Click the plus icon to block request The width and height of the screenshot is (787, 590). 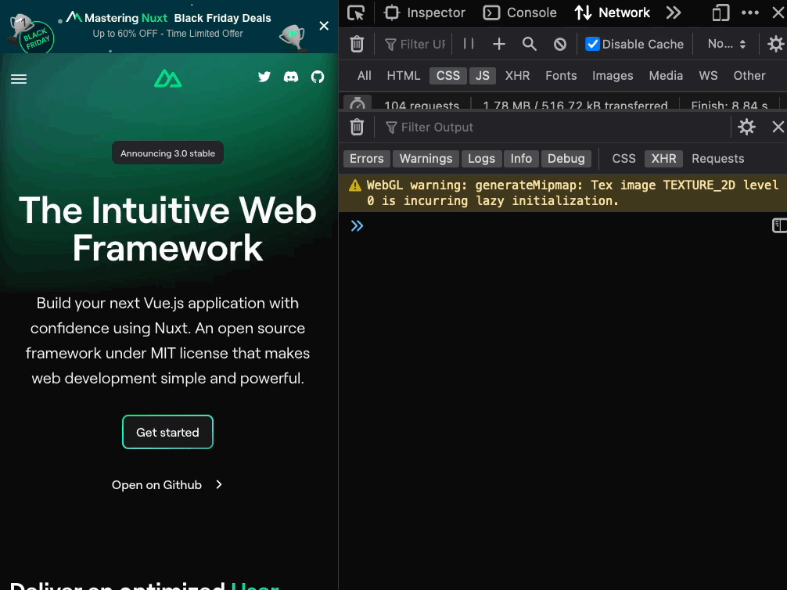click(x=499, y=44)
